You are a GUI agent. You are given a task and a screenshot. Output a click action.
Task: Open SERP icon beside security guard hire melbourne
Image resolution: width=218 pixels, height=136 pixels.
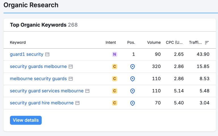(77, 103)
